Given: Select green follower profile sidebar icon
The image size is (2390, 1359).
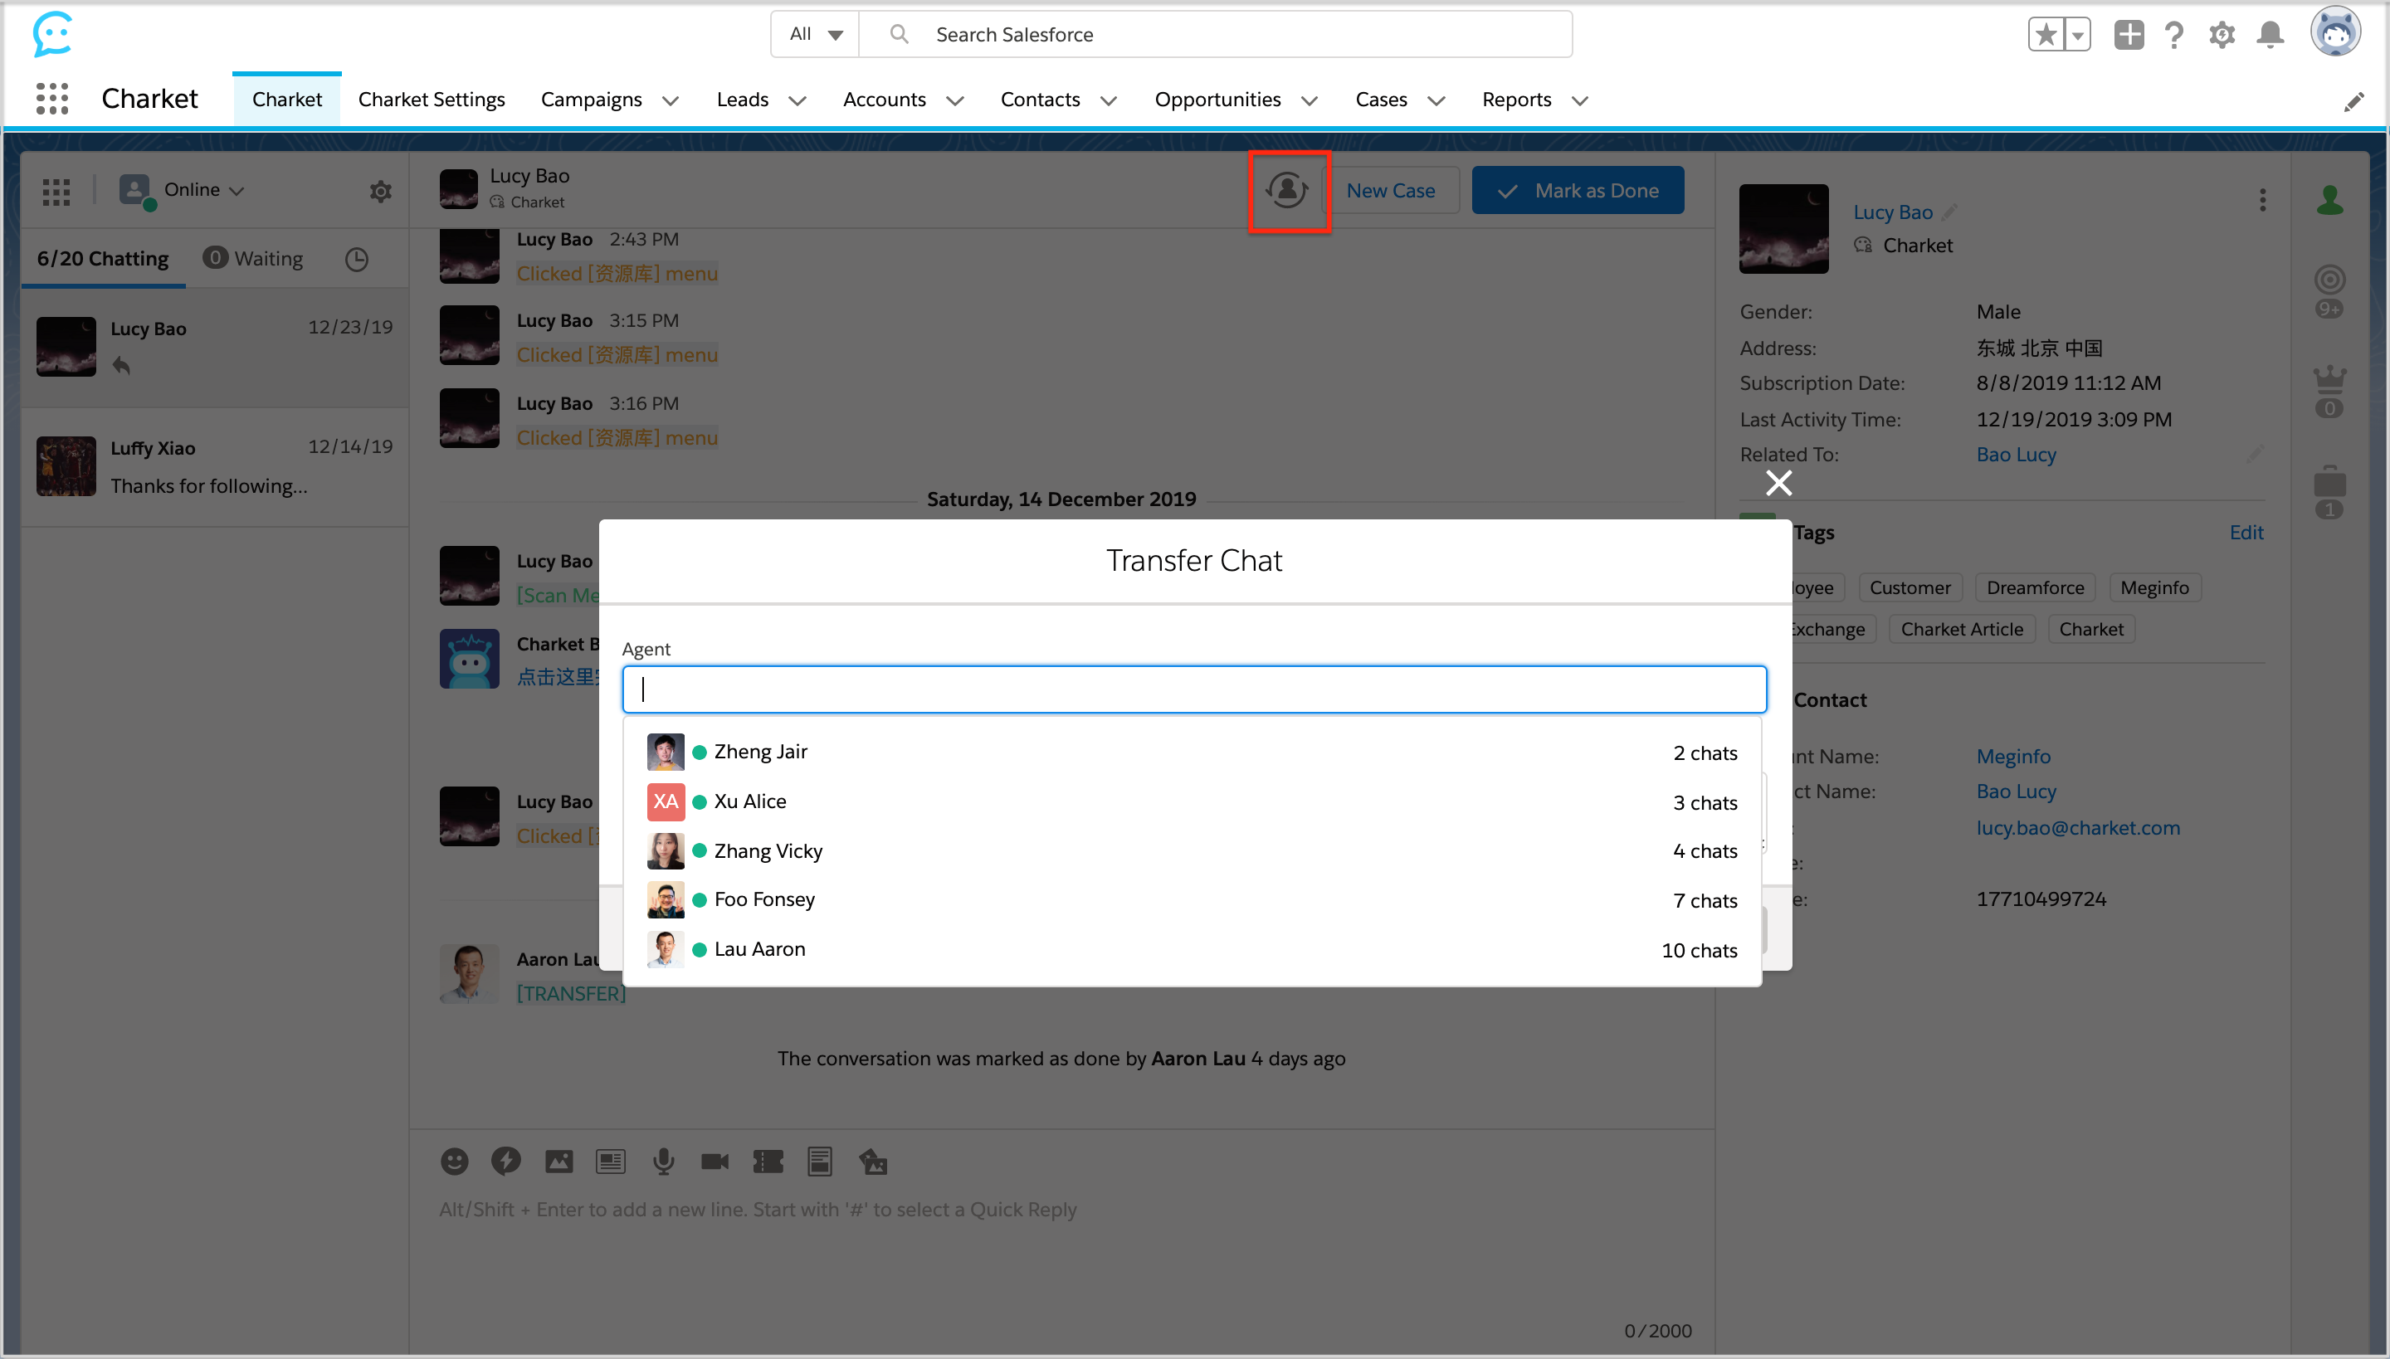Looking at the screenshot, I should (x=2330, y=199).
